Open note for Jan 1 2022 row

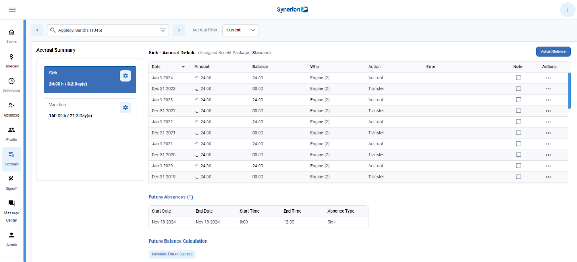coord(519,122)
